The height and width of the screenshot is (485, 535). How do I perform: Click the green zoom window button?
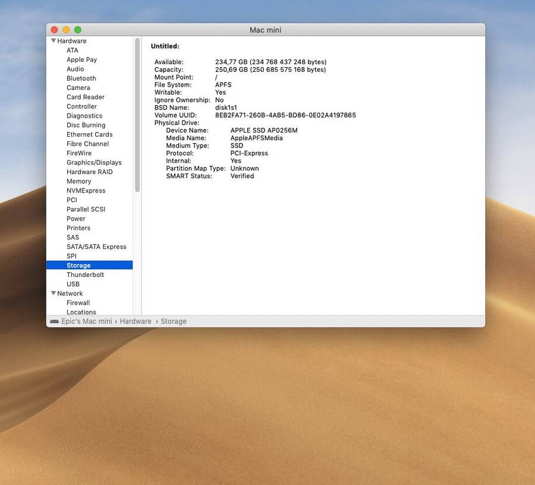tap(78, 30)
